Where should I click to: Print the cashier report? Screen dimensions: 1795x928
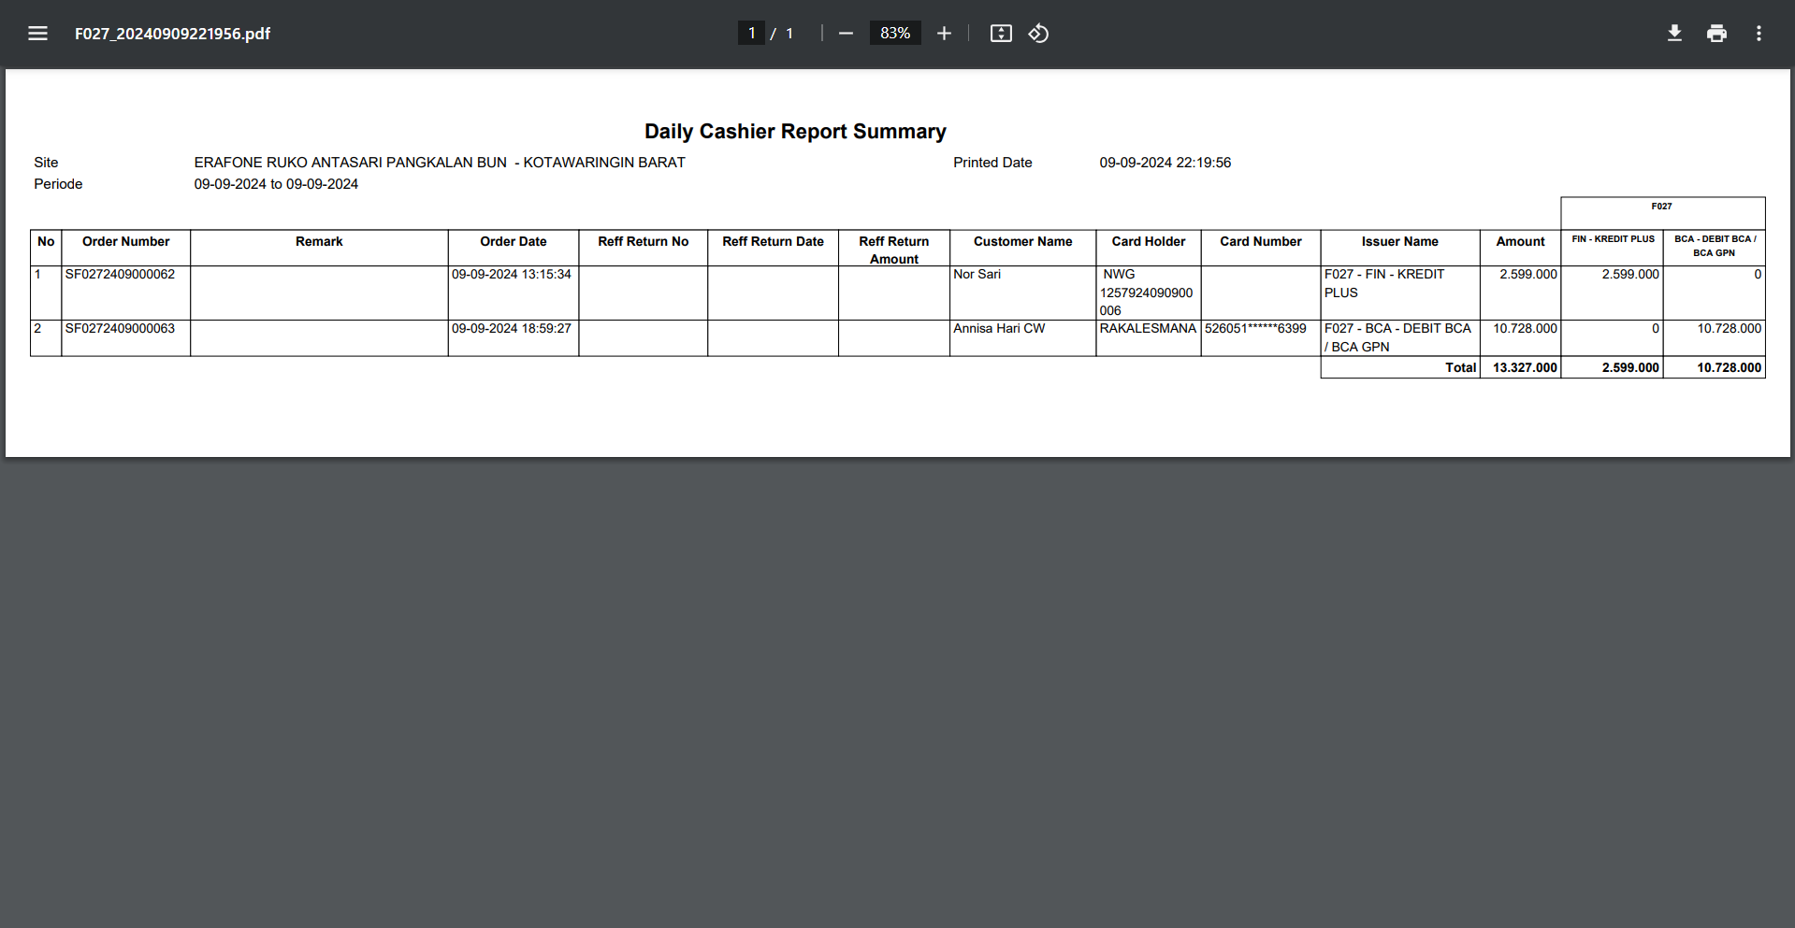click(1716, 34)
